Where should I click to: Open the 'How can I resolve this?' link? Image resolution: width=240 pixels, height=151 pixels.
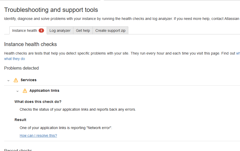(x=38, y=135)
